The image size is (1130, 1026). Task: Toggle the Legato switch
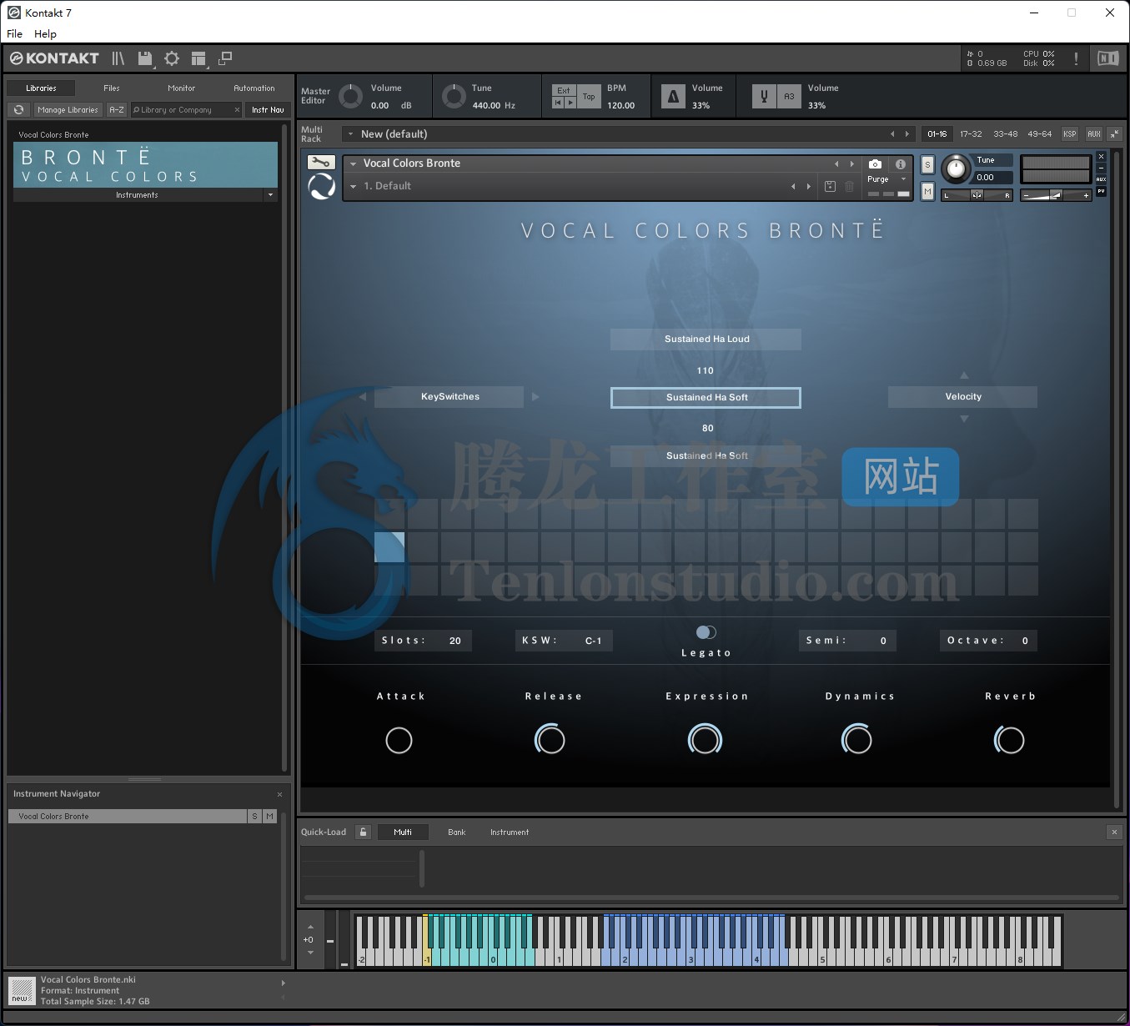point(706,632)
